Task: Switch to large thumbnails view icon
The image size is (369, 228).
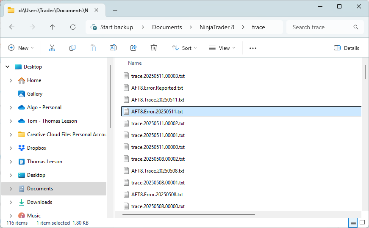Action: point(362,223)
